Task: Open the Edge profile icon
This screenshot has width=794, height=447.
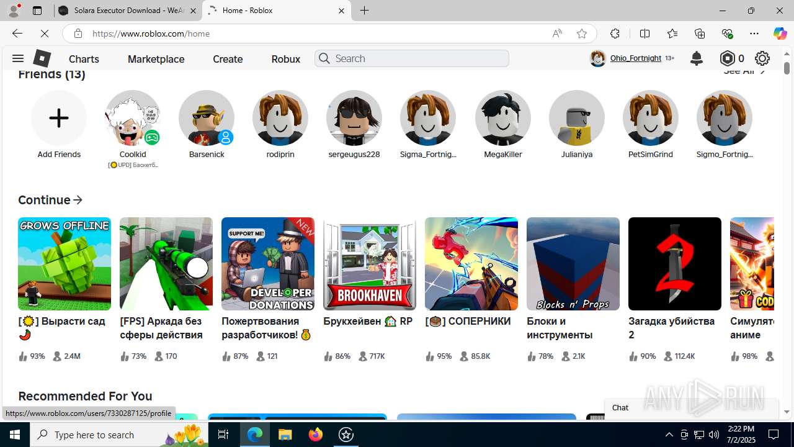Action: pyautogui.click(x=14, y=11)
